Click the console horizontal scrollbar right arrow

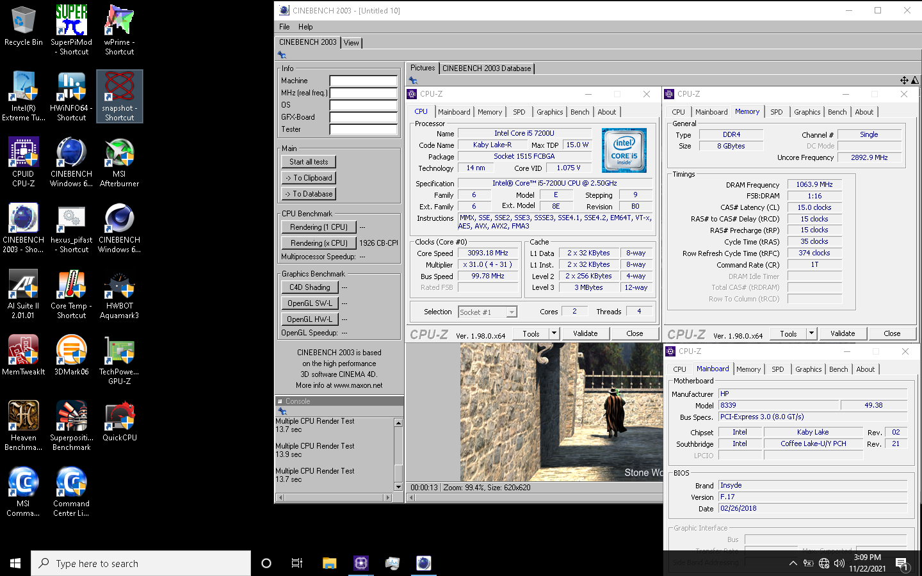coord(387,497)
